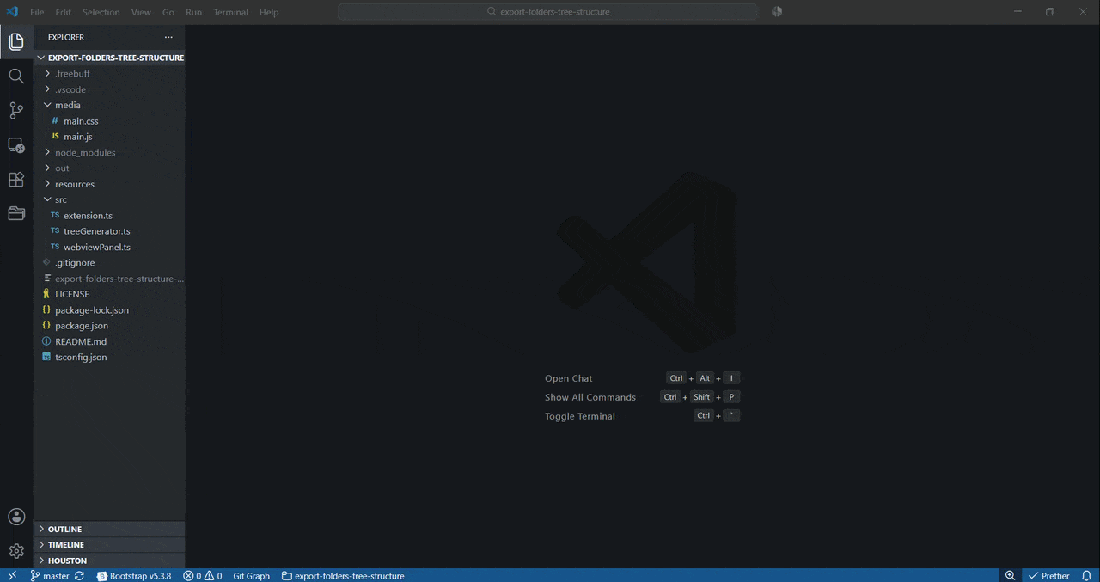Viewport: 1100px width, 582px height.
Task: Open tsconfig.json file
Action: click(x=109, y=357)
